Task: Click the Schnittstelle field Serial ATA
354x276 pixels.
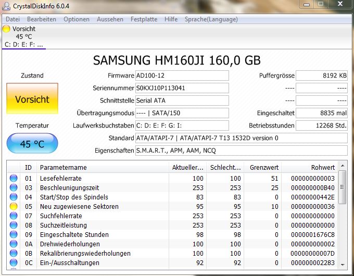Action: point(182,101)
